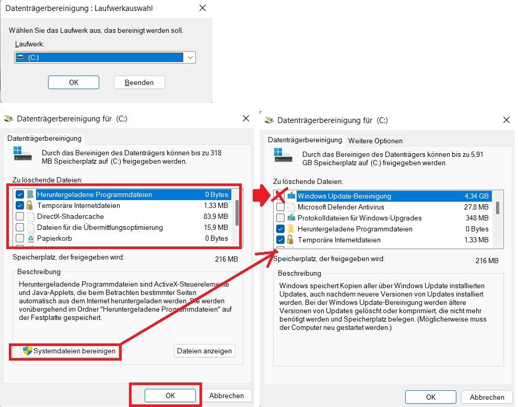The width and height of the screenshot is (518, 407).
Task: Switch to the Weitere Optionen tab
Action: point(375,141)
